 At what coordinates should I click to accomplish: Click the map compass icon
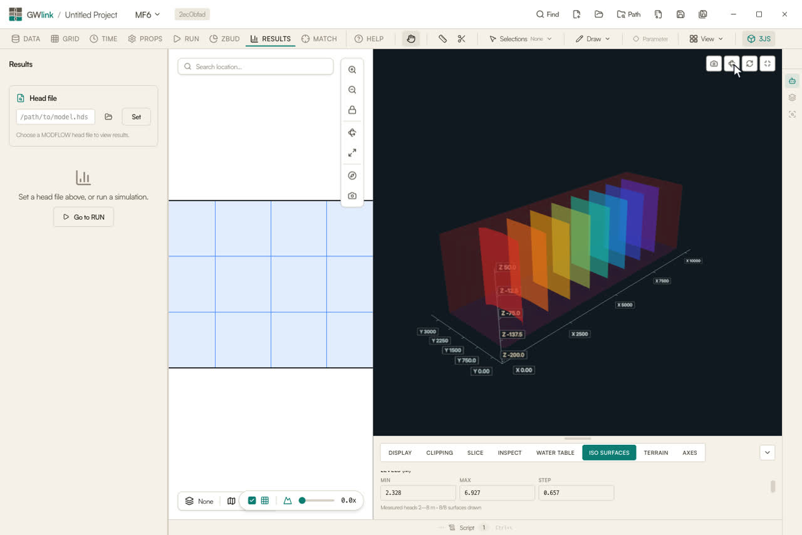352,176
